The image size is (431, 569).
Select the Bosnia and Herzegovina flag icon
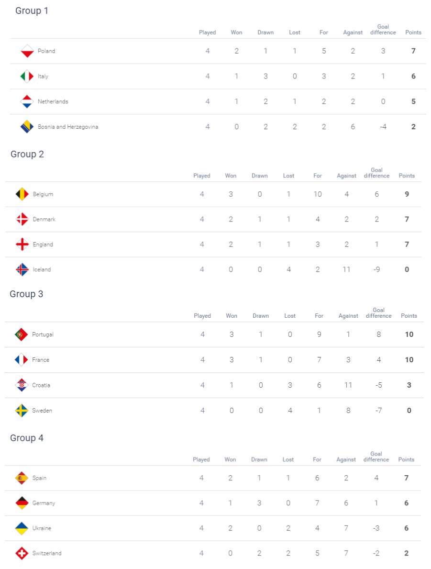pos(27,127)
